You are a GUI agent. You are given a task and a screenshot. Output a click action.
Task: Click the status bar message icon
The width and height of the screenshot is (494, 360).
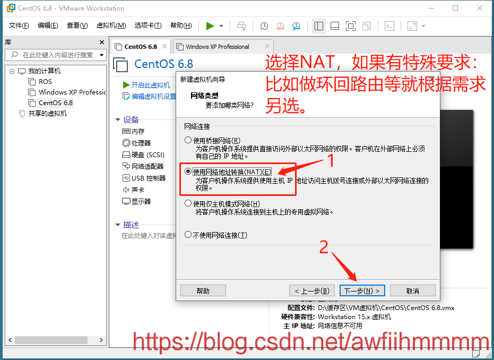476,353
